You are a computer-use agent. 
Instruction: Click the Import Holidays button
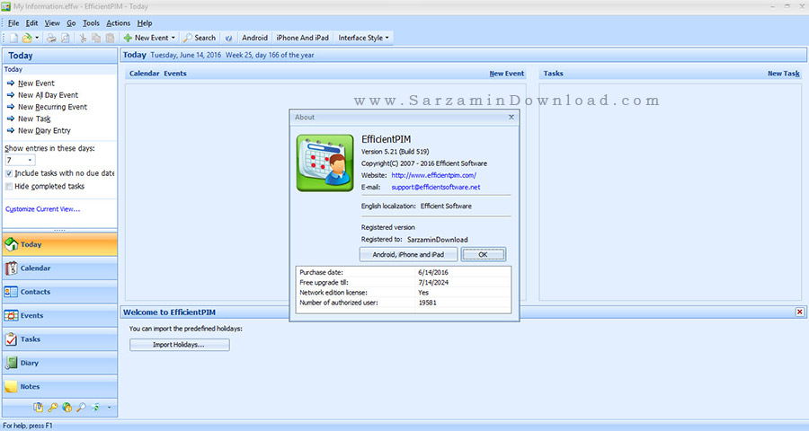click(x=180, y=345)
